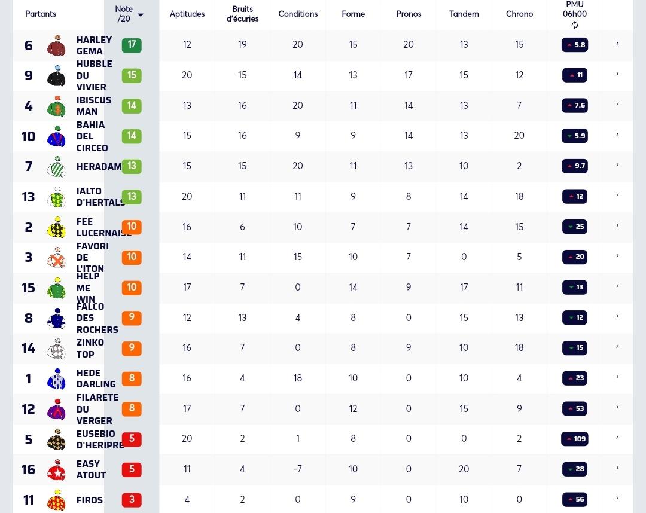This screenshot has width=646, height=513.
Task: Sort by the Aptitudes column header
Action: point(187,14)
